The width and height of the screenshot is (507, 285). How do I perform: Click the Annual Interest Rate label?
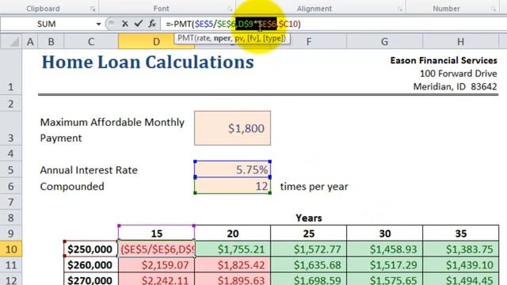pos(89,170)
